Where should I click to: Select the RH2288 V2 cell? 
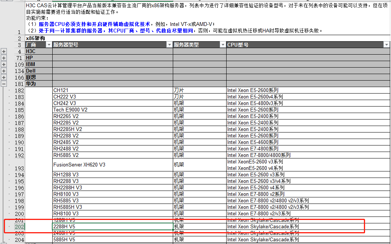pos(113,136)
